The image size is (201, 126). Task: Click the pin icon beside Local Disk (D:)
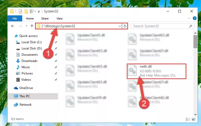(56, 48)
